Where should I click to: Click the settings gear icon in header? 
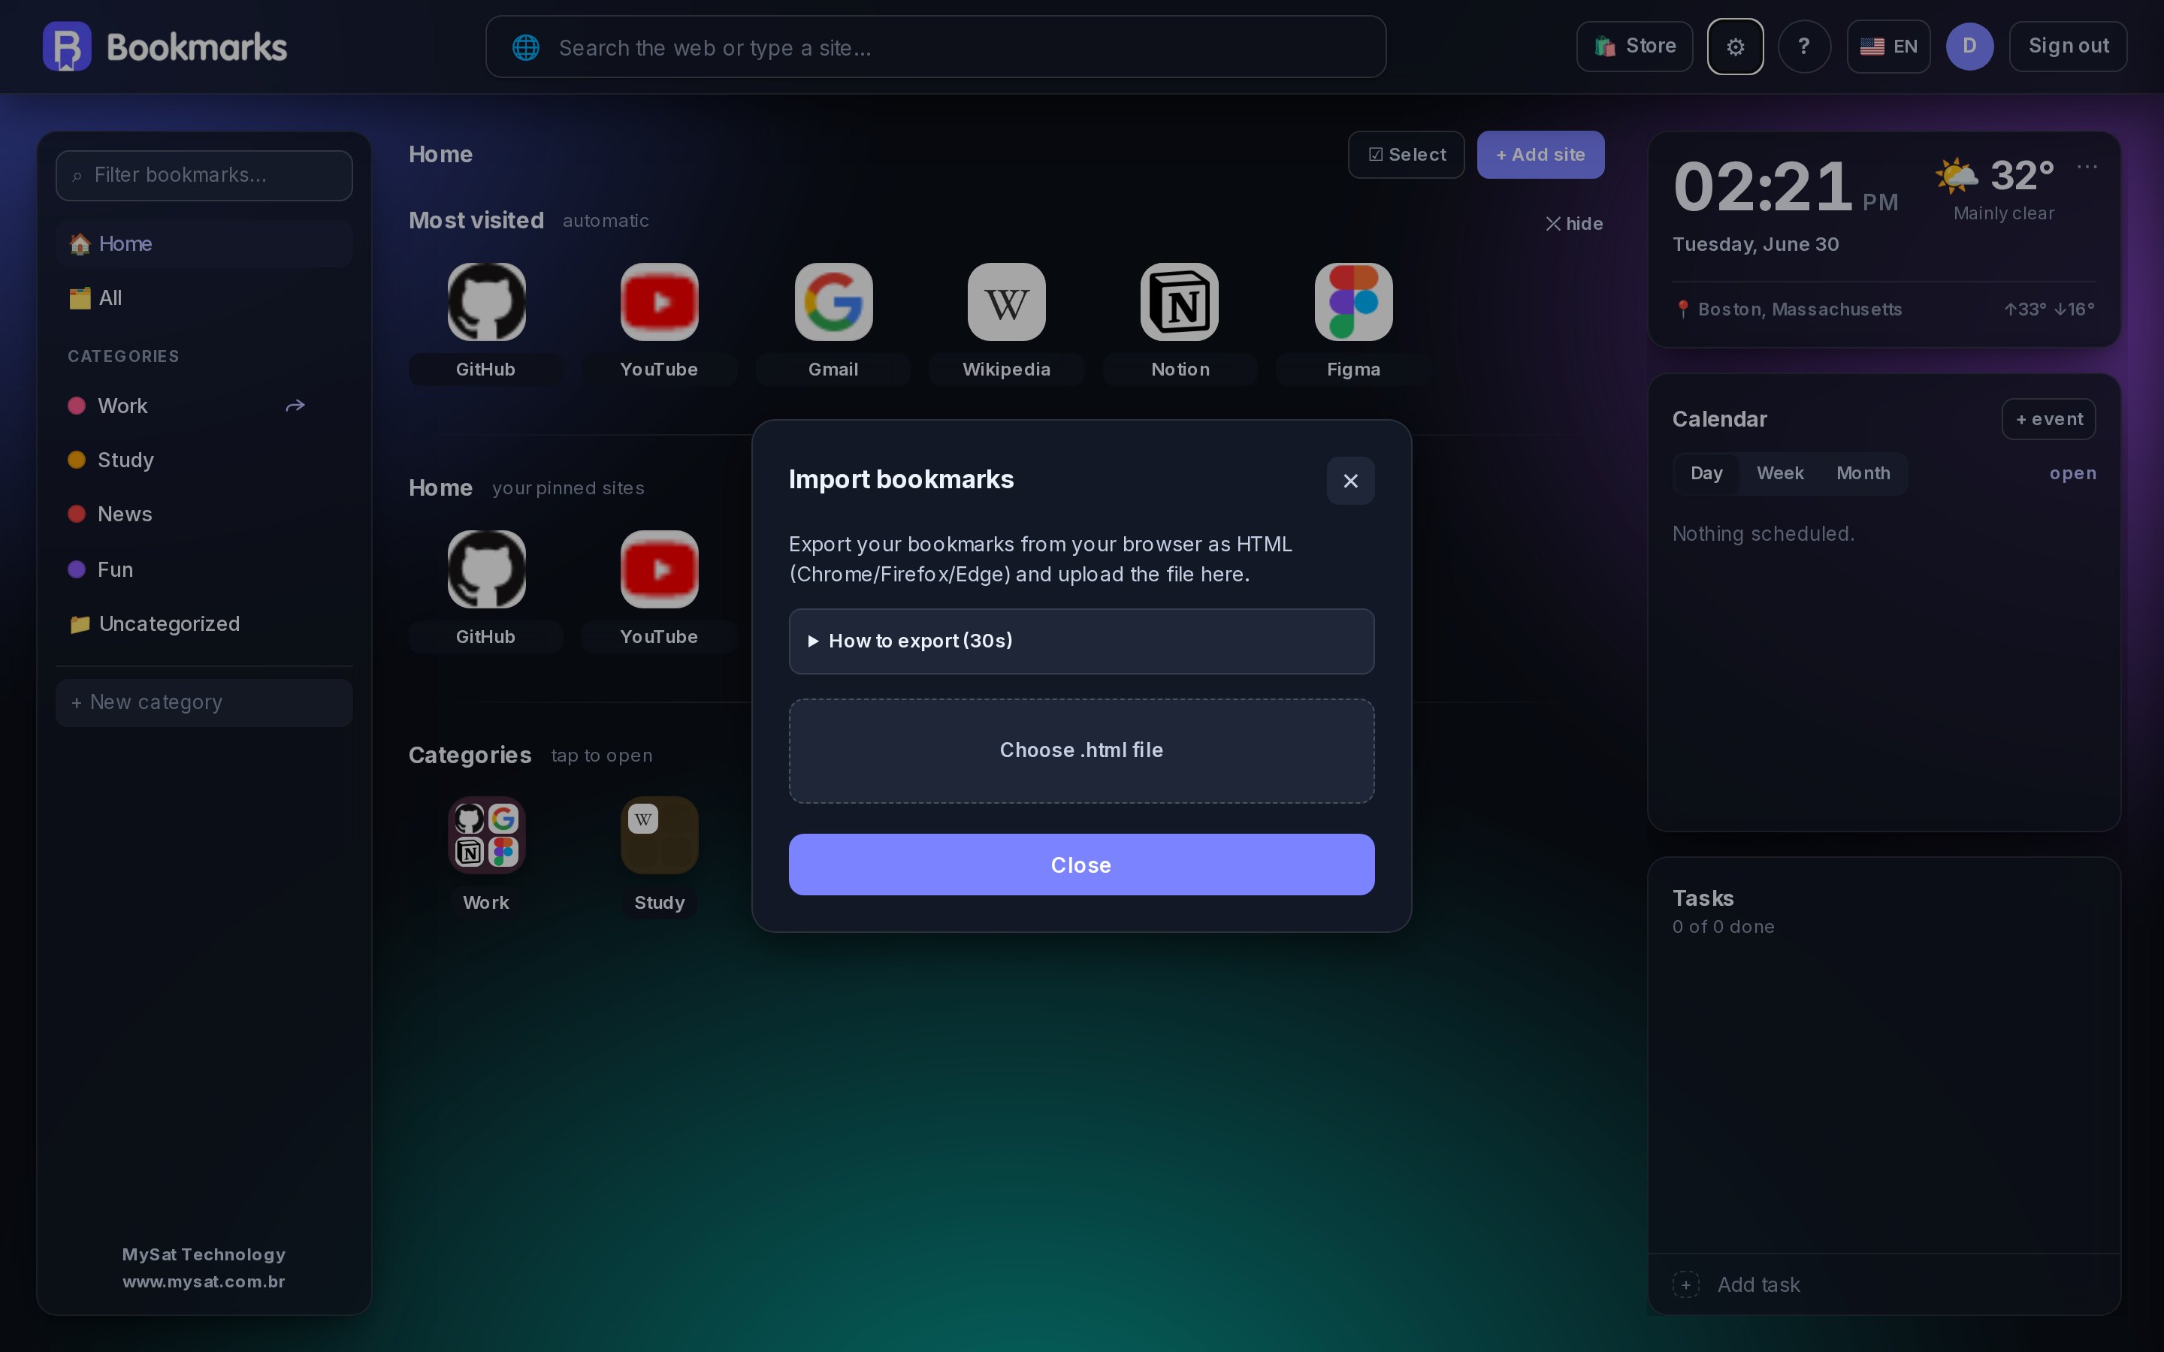[x=1735, y=47]
